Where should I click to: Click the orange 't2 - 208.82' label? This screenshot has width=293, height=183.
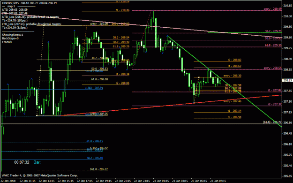(x=234, y=60)
